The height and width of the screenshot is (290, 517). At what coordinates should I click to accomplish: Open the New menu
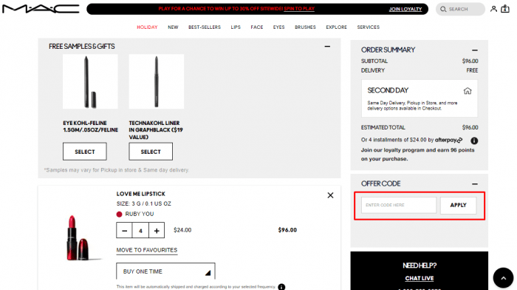click(173, 27)
